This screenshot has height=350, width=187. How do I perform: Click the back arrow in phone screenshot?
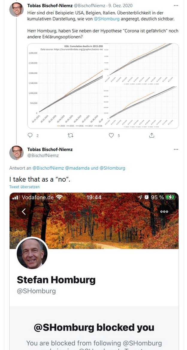24,212
